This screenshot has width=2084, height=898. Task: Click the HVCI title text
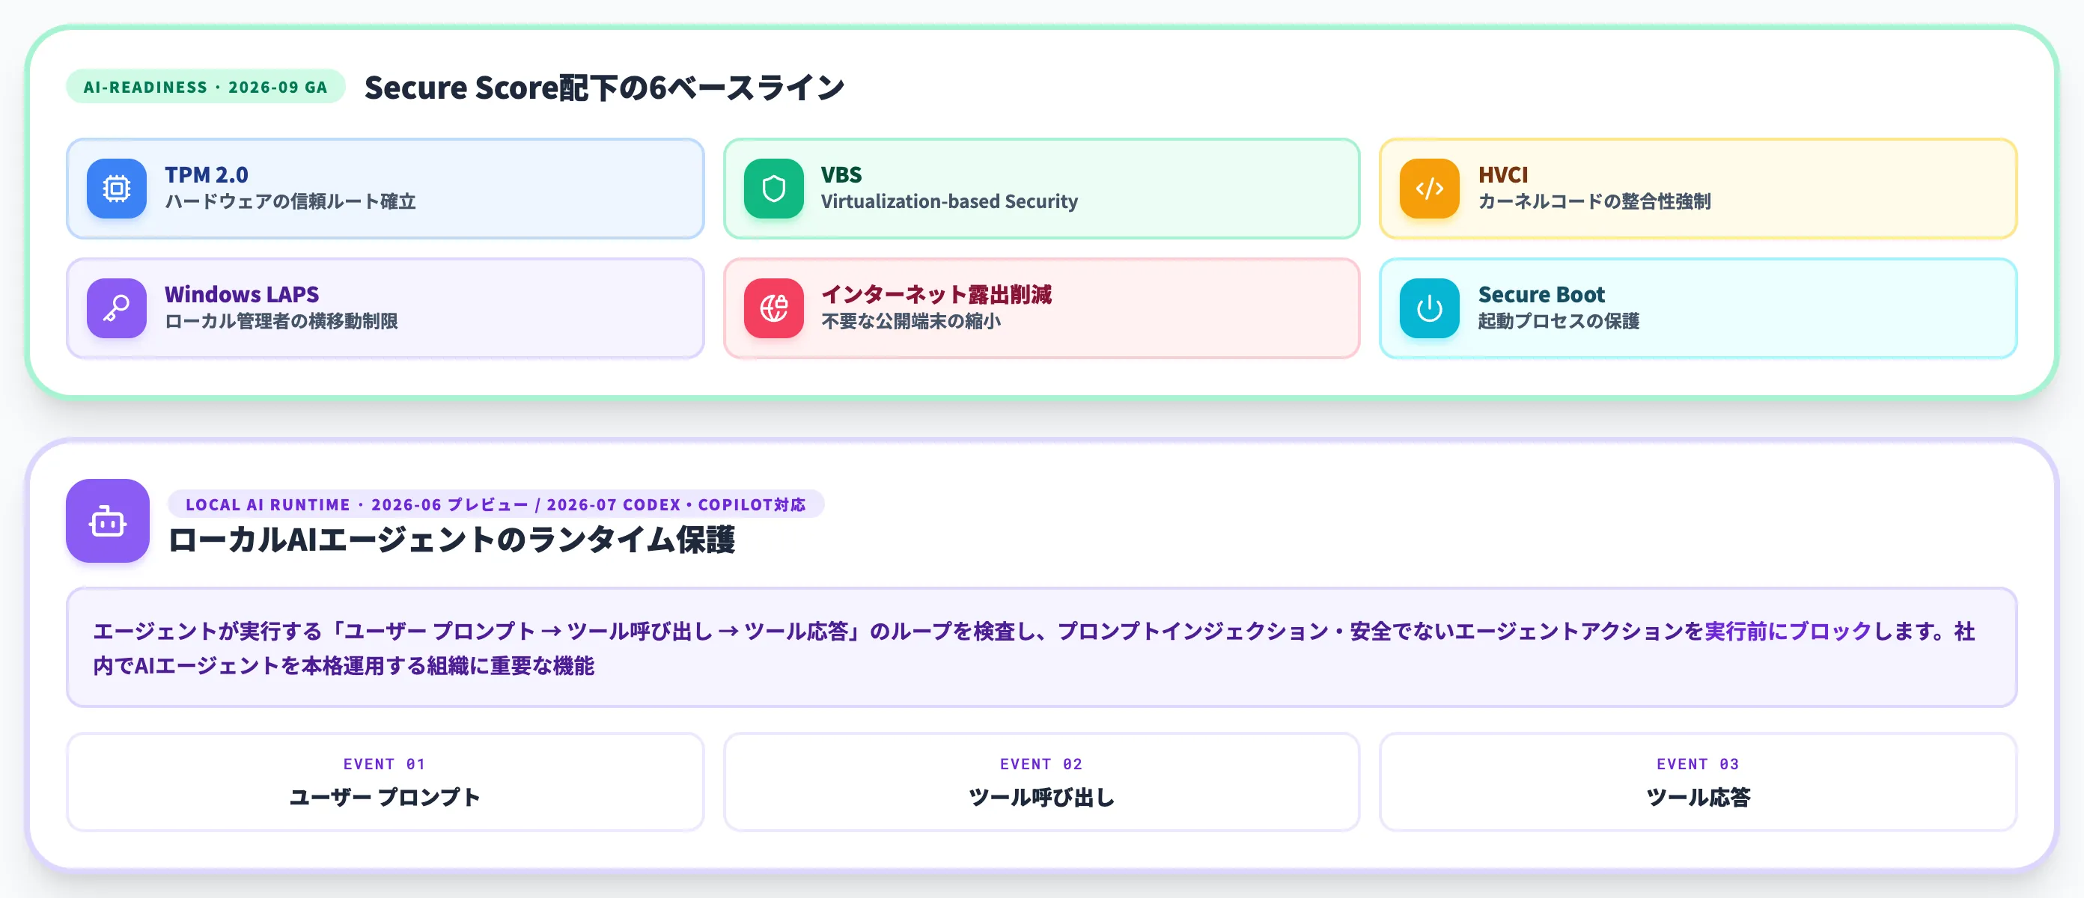point(1503,175)
